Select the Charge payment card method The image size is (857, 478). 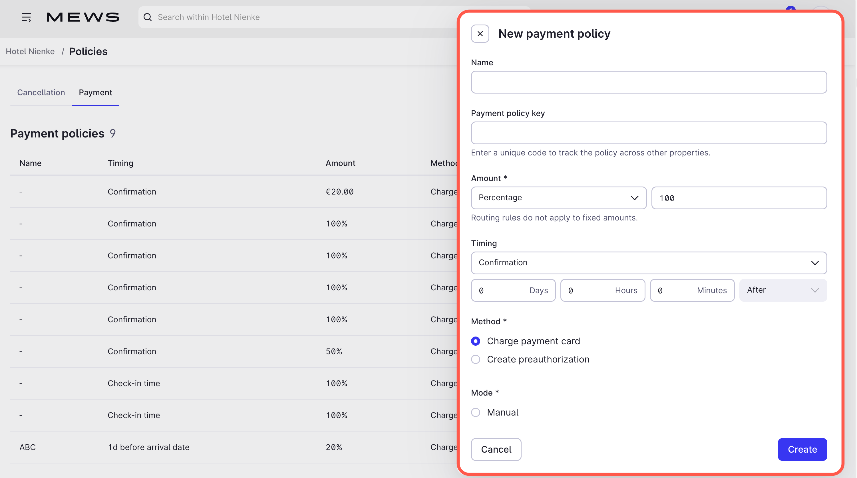tap(476, 341)
